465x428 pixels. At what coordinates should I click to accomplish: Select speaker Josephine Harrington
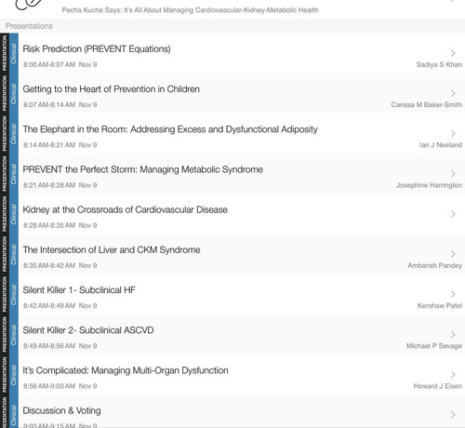[x=429, y=185]
